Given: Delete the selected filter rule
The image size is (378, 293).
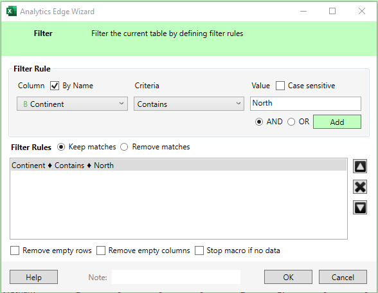Looking at the screenshot, I should coord(360,187).
